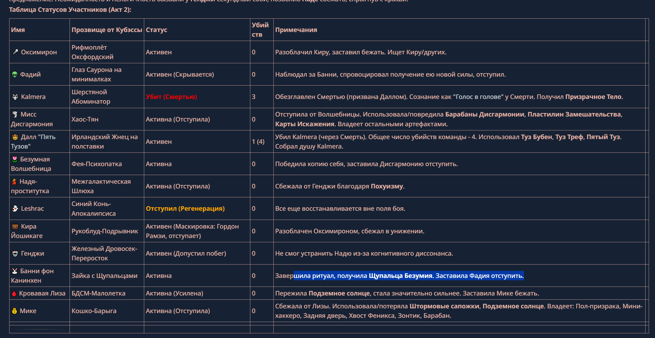655x338 pixels.
Task: Click the kill count 3 in Kalmera row
Action: 253,97
